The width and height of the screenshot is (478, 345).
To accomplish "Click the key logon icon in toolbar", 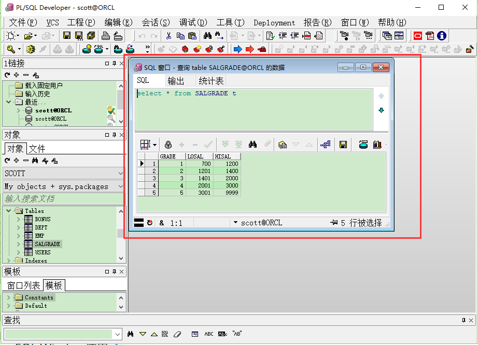I will point(11,49).
